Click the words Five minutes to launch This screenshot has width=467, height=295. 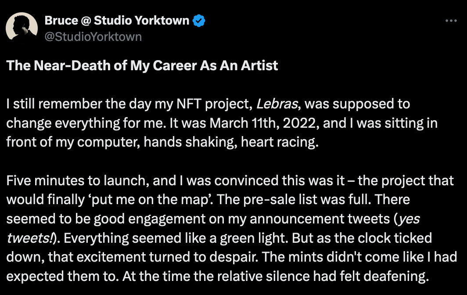click(78, 180)
